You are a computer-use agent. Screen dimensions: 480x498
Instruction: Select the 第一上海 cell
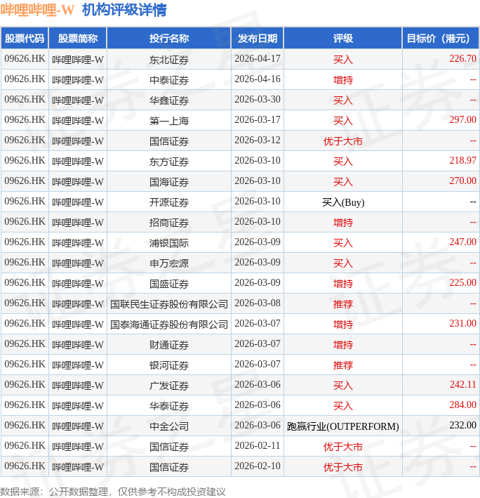click(x=169, y=120)
